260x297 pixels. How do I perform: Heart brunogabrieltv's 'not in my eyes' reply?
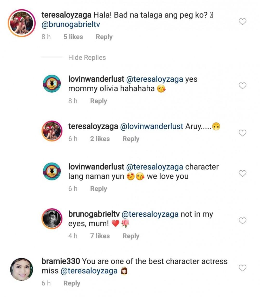[242, 221]
